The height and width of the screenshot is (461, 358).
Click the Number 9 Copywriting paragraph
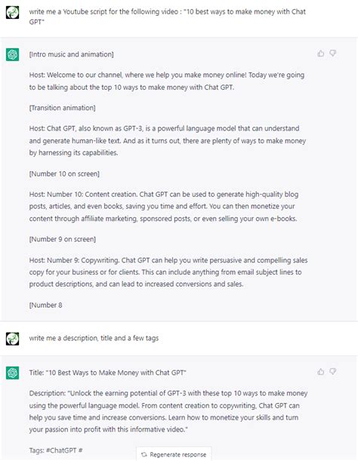[x=168, y=272]
